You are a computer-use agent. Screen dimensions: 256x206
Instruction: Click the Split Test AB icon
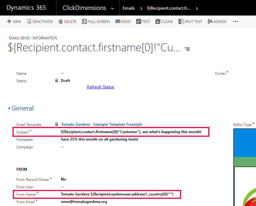click(181, 21)
